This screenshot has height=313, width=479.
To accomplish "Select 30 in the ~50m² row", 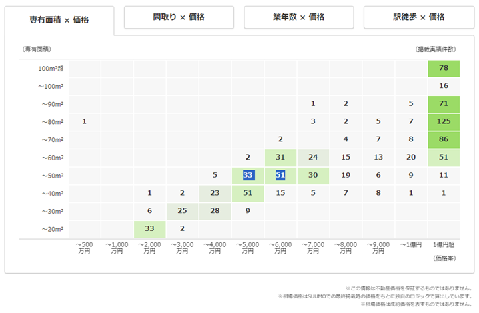I will point(313,176).
